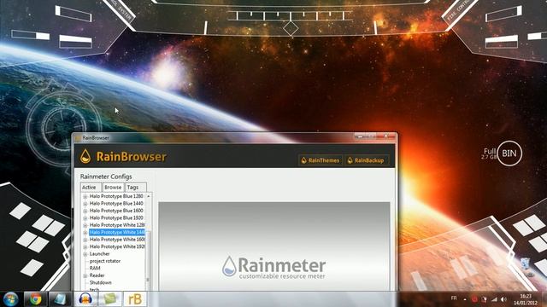Expand Halo Prototype White 1920 node
This screenshot has height=307, width=547.
[85, 246]
